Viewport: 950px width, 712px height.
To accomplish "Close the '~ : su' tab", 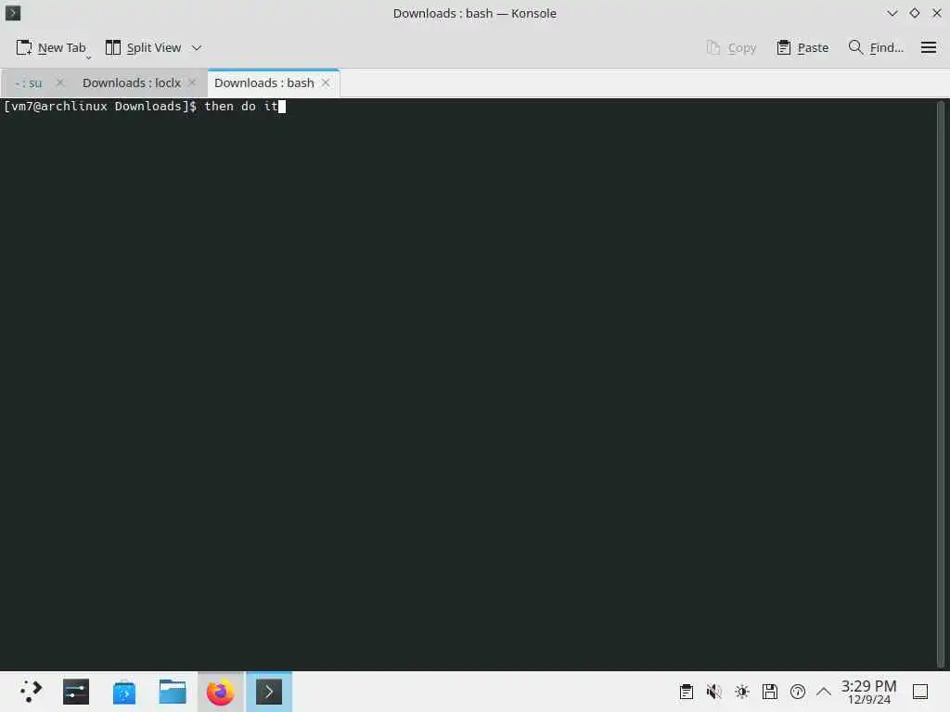I will 60,83.
